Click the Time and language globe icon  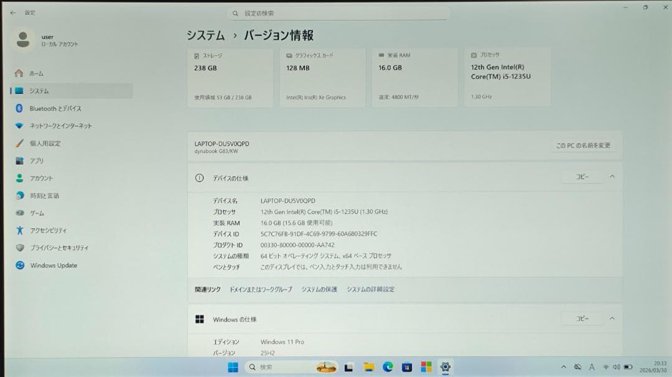(x=20, y=195)
